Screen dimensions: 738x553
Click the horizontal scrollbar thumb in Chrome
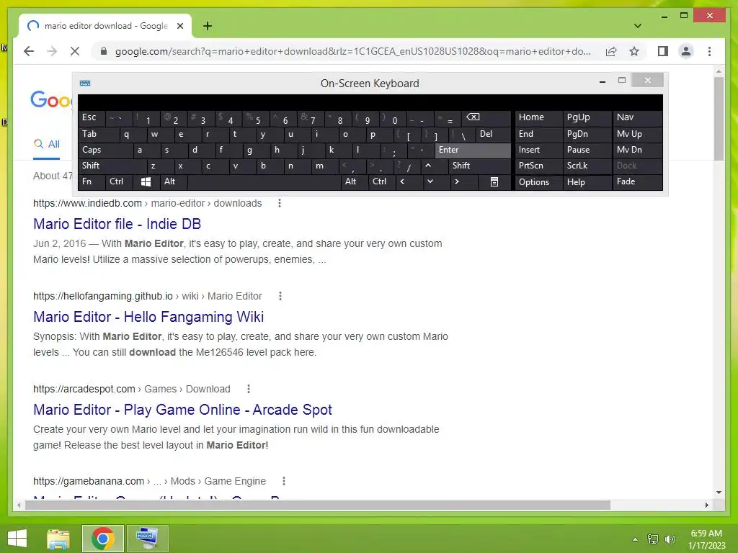(x=318, y=505)
